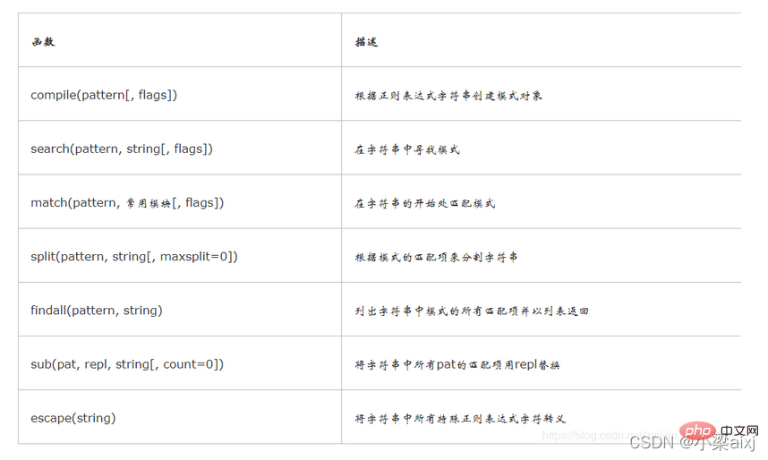Click the description mentioning pat and repl

tap(457, 364)
